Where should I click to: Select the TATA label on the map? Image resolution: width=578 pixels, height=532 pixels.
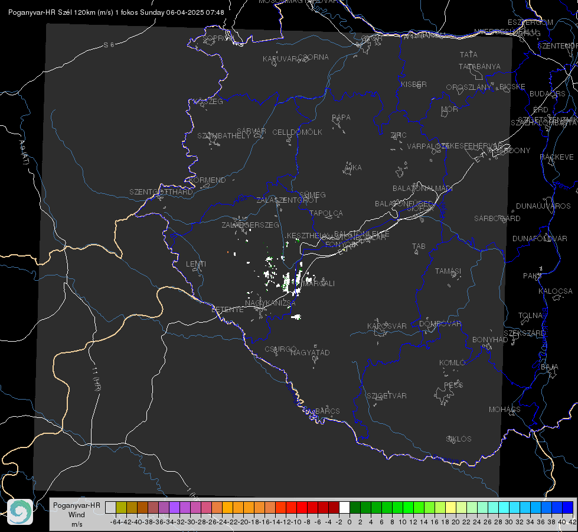[x=469, y=54]
